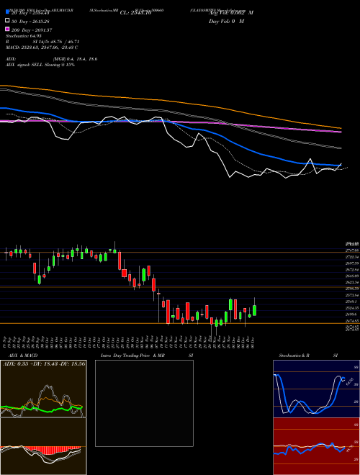The width and height of the screenshot is (360, 475).
Task: Click the orange moving average line
Action: pos(170,101)
